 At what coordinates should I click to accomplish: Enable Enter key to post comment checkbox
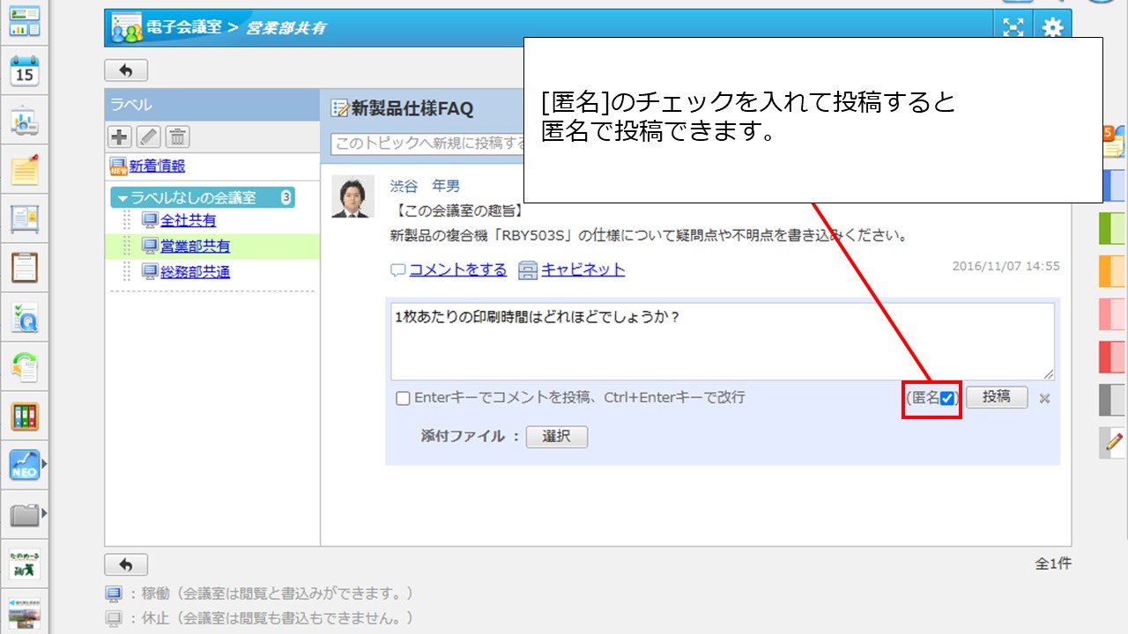pos(403,398)
